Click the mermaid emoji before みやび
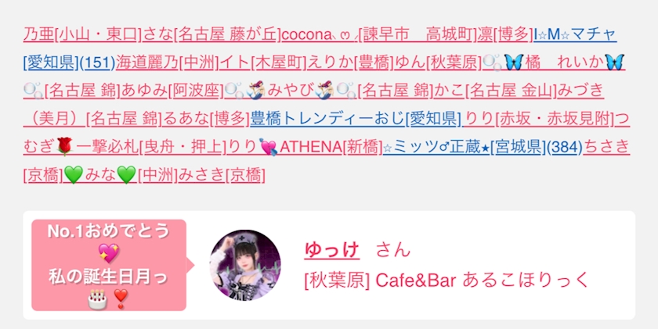 click(255, 91)
